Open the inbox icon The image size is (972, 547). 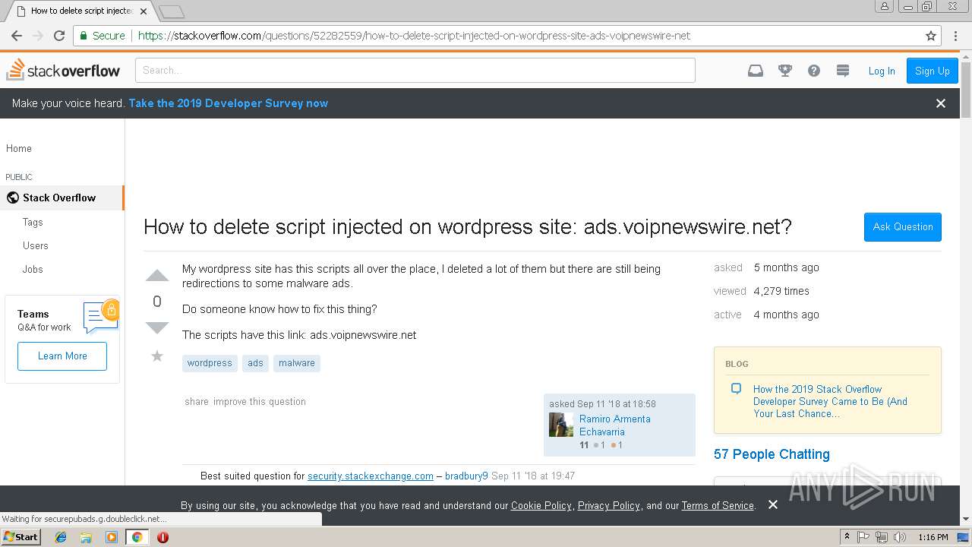tap(755, 71)
